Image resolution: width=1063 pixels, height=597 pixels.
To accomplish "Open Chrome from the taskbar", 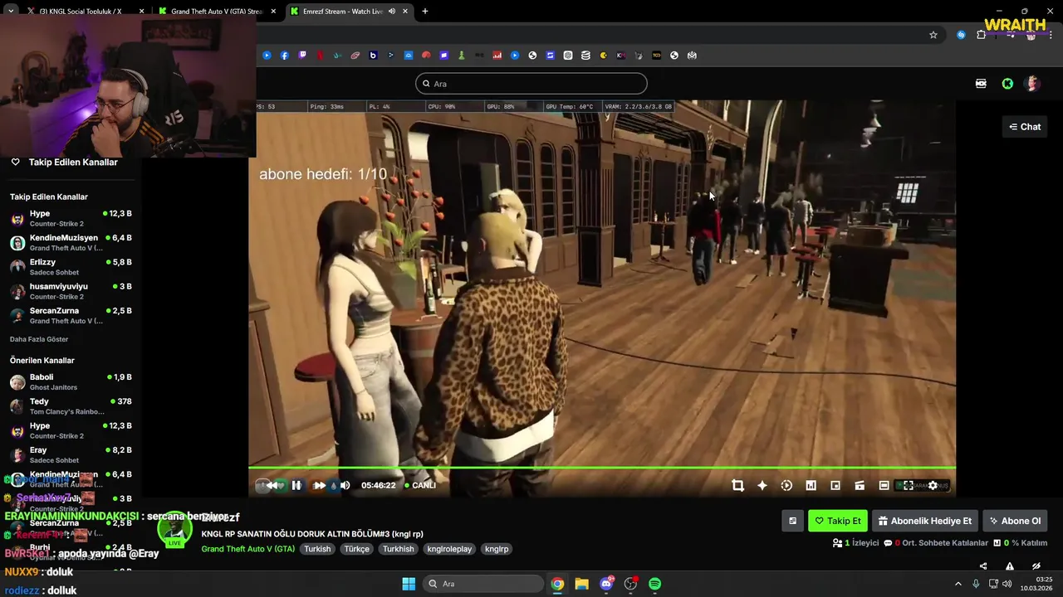I will click(x=557, y=584).
